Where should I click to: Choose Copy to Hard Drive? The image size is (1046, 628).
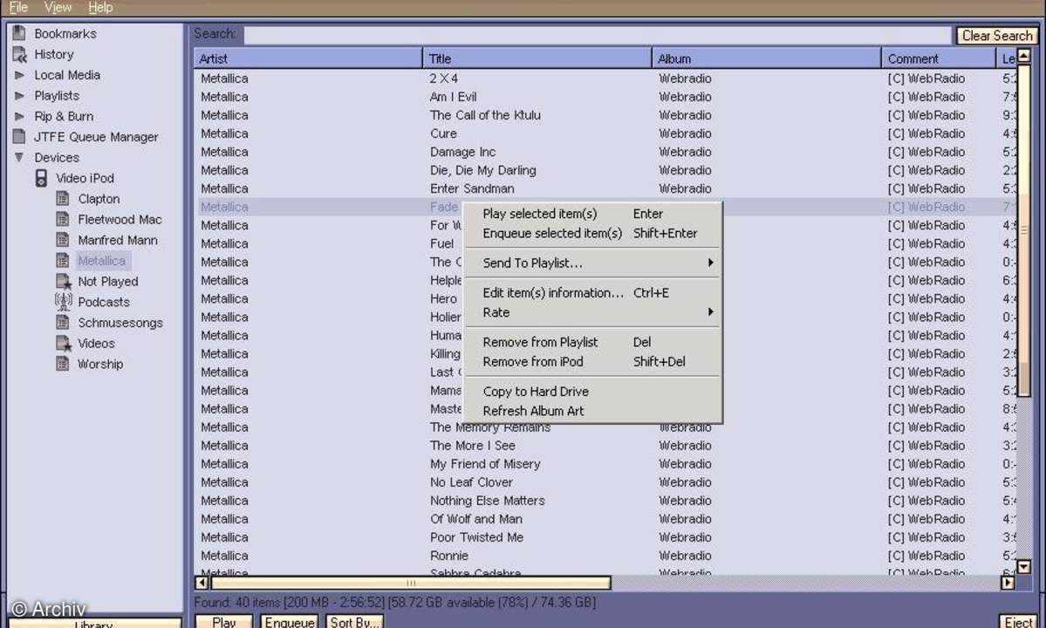[x=592, y=392]
